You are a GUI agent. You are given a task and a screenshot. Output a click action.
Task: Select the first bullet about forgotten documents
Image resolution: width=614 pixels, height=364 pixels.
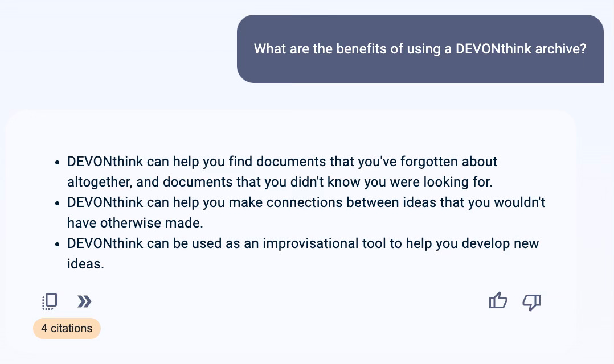(x=282, y=171)
